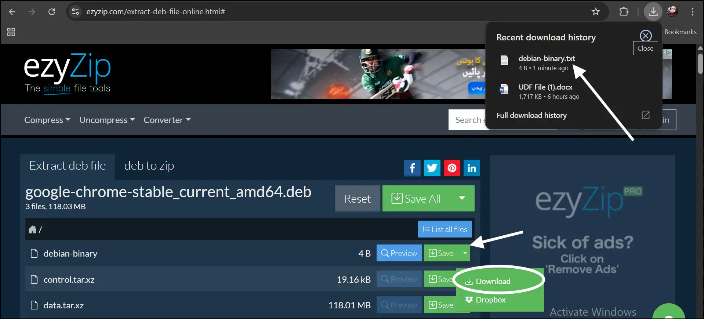Click the browser forward arrow
Image resolution: width=704 pixels, height=319 pixels.
32,12
